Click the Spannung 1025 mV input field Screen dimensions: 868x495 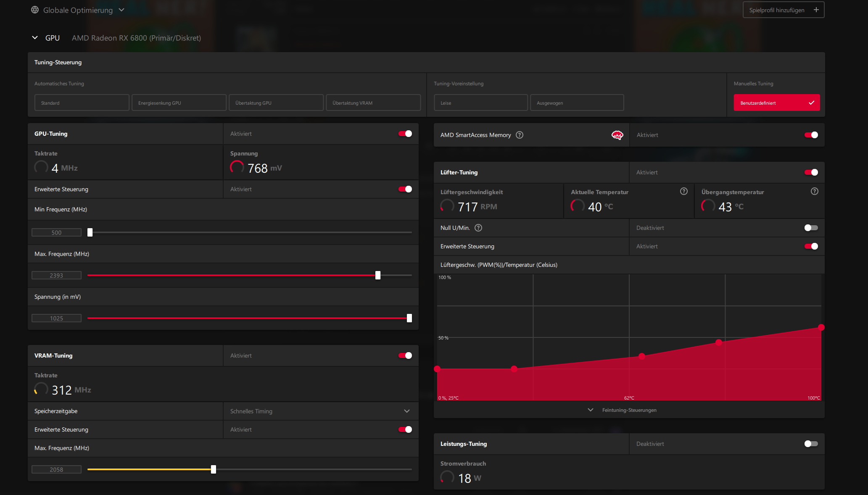[x=56, y=318]
